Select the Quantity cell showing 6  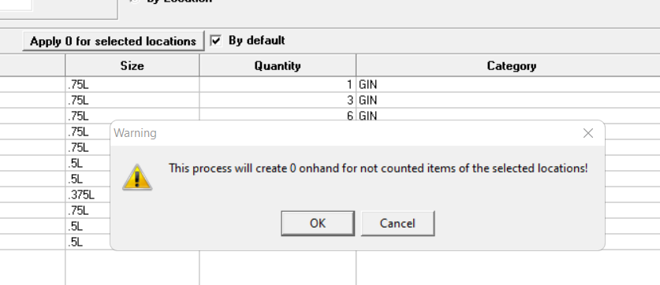[x=278, y=115]
